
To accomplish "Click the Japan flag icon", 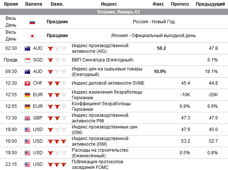I will click(32, 36).
